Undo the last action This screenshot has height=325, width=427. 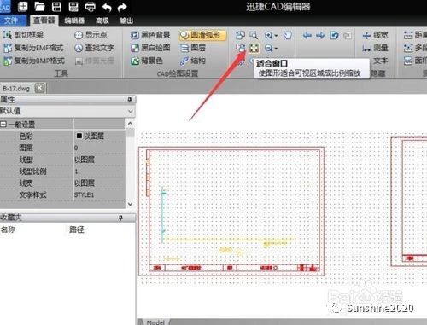[107, 7]
